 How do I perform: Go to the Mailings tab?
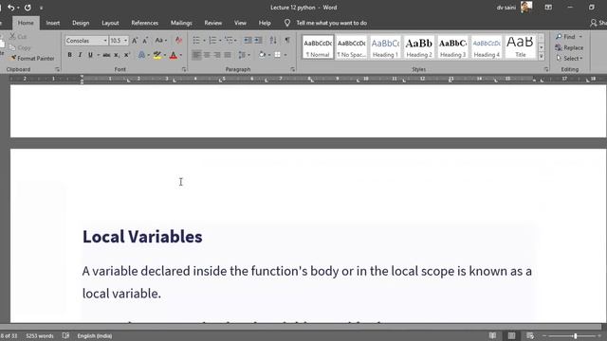point(181,23)
